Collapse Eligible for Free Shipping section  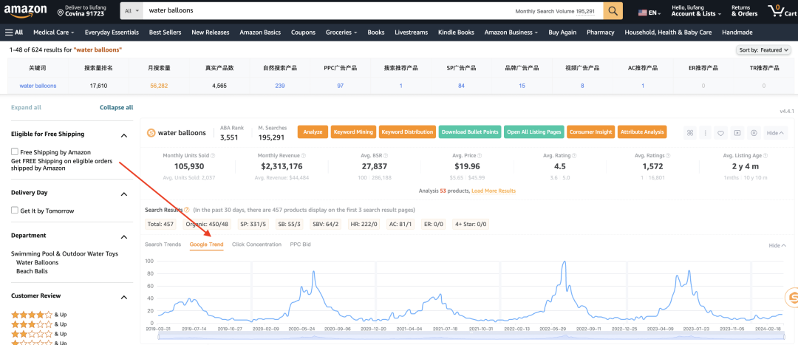pos(123,135)
